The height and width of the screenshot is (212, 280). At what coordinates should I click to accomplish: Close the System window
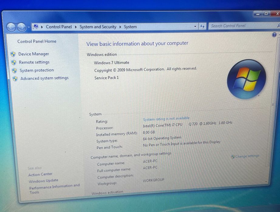click(x=276, y=13)
